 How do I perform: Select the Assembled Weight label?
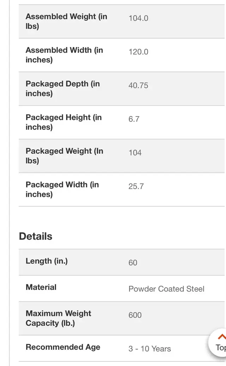[66, 21]
